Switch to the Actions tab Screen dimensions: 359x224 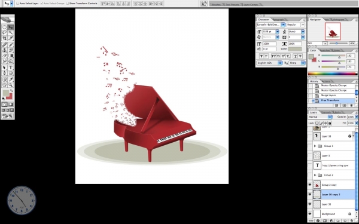326,81
